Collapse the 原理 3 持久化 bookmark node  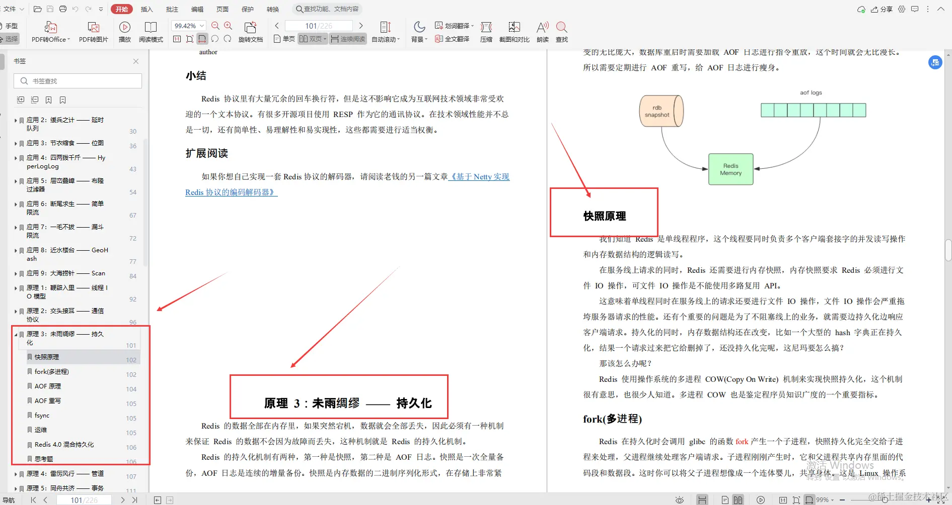[x=16, y=334]
